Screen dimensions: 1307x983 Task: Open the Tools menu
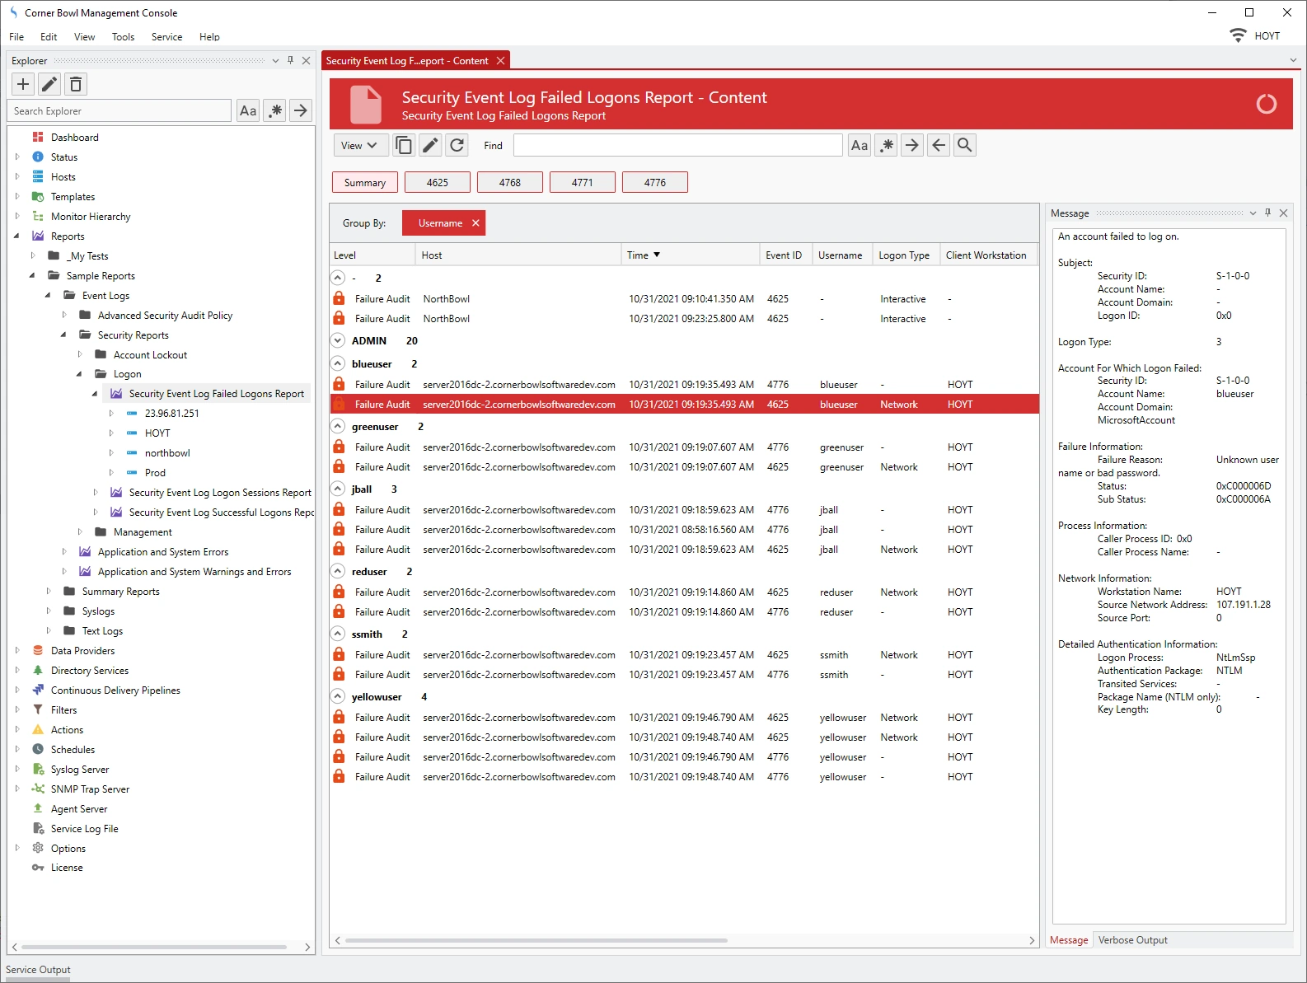[123, 37]
